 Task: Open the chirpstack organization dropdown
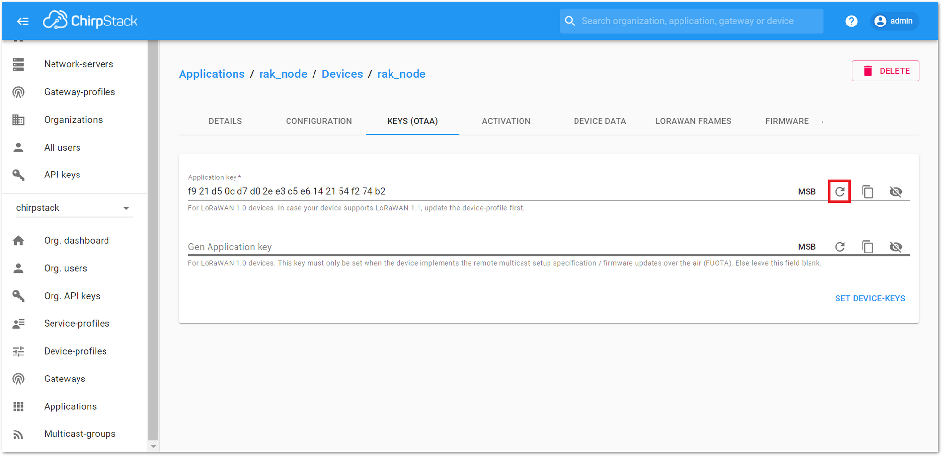coord(74,208)
